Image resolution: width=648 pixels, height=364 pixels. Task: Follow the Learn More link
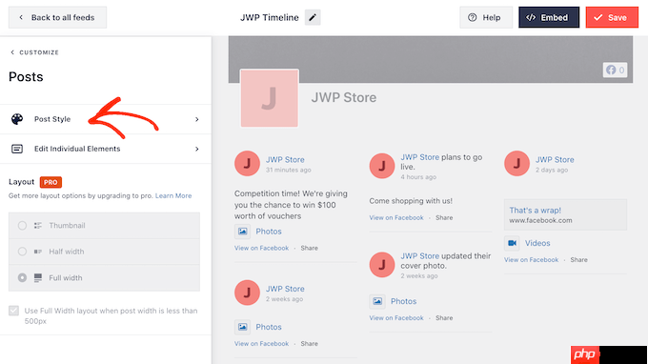coord(173,196)
